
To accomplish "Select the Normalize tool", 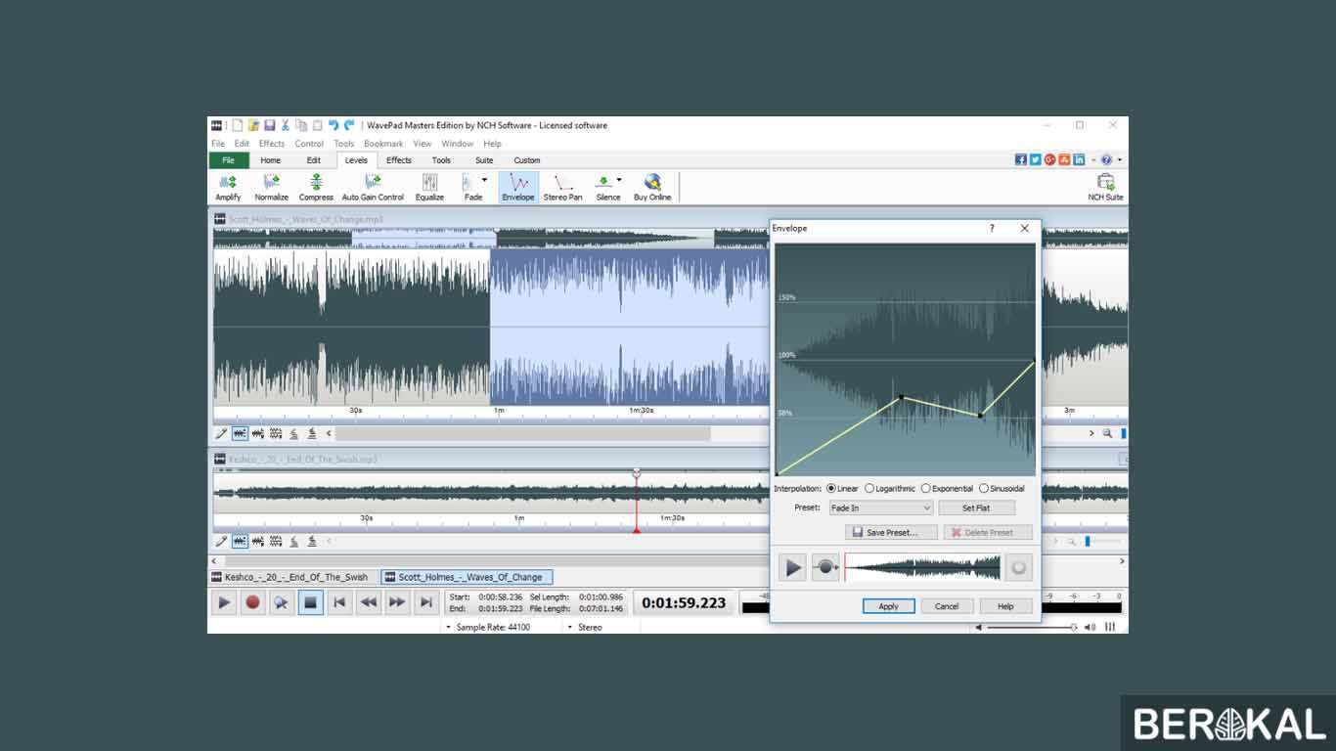I will point(271,188).
